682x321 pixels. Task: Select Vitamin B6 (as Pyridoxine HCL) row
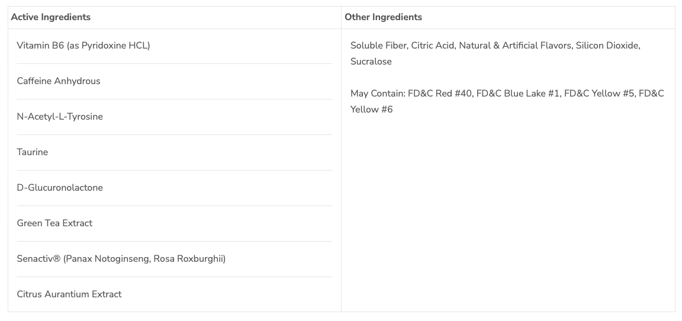83,46
